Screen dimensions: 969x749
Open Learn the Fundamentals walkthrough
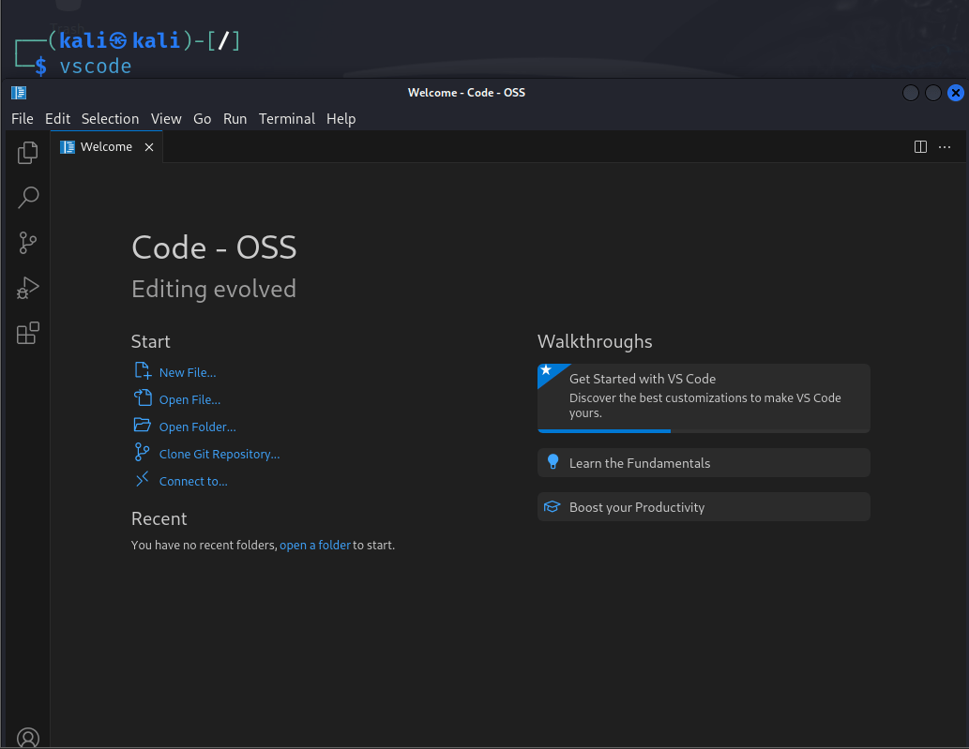coord(704,462)
